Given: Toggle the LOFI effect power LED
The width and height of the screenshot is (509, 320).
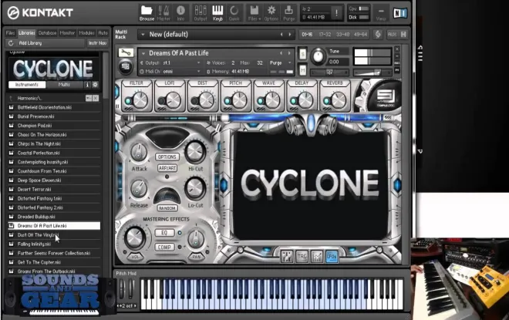Looking at the screenshot, I should tap(161, 101).
